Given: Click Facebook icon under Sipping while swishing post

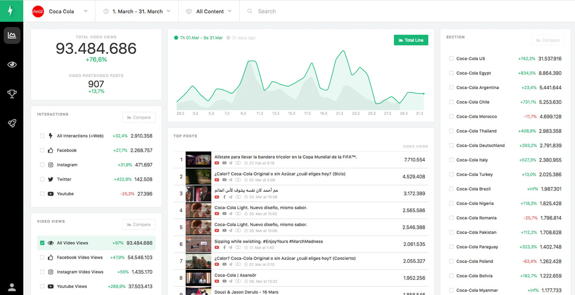Looking at the screenshot, I should coord(224,247).
